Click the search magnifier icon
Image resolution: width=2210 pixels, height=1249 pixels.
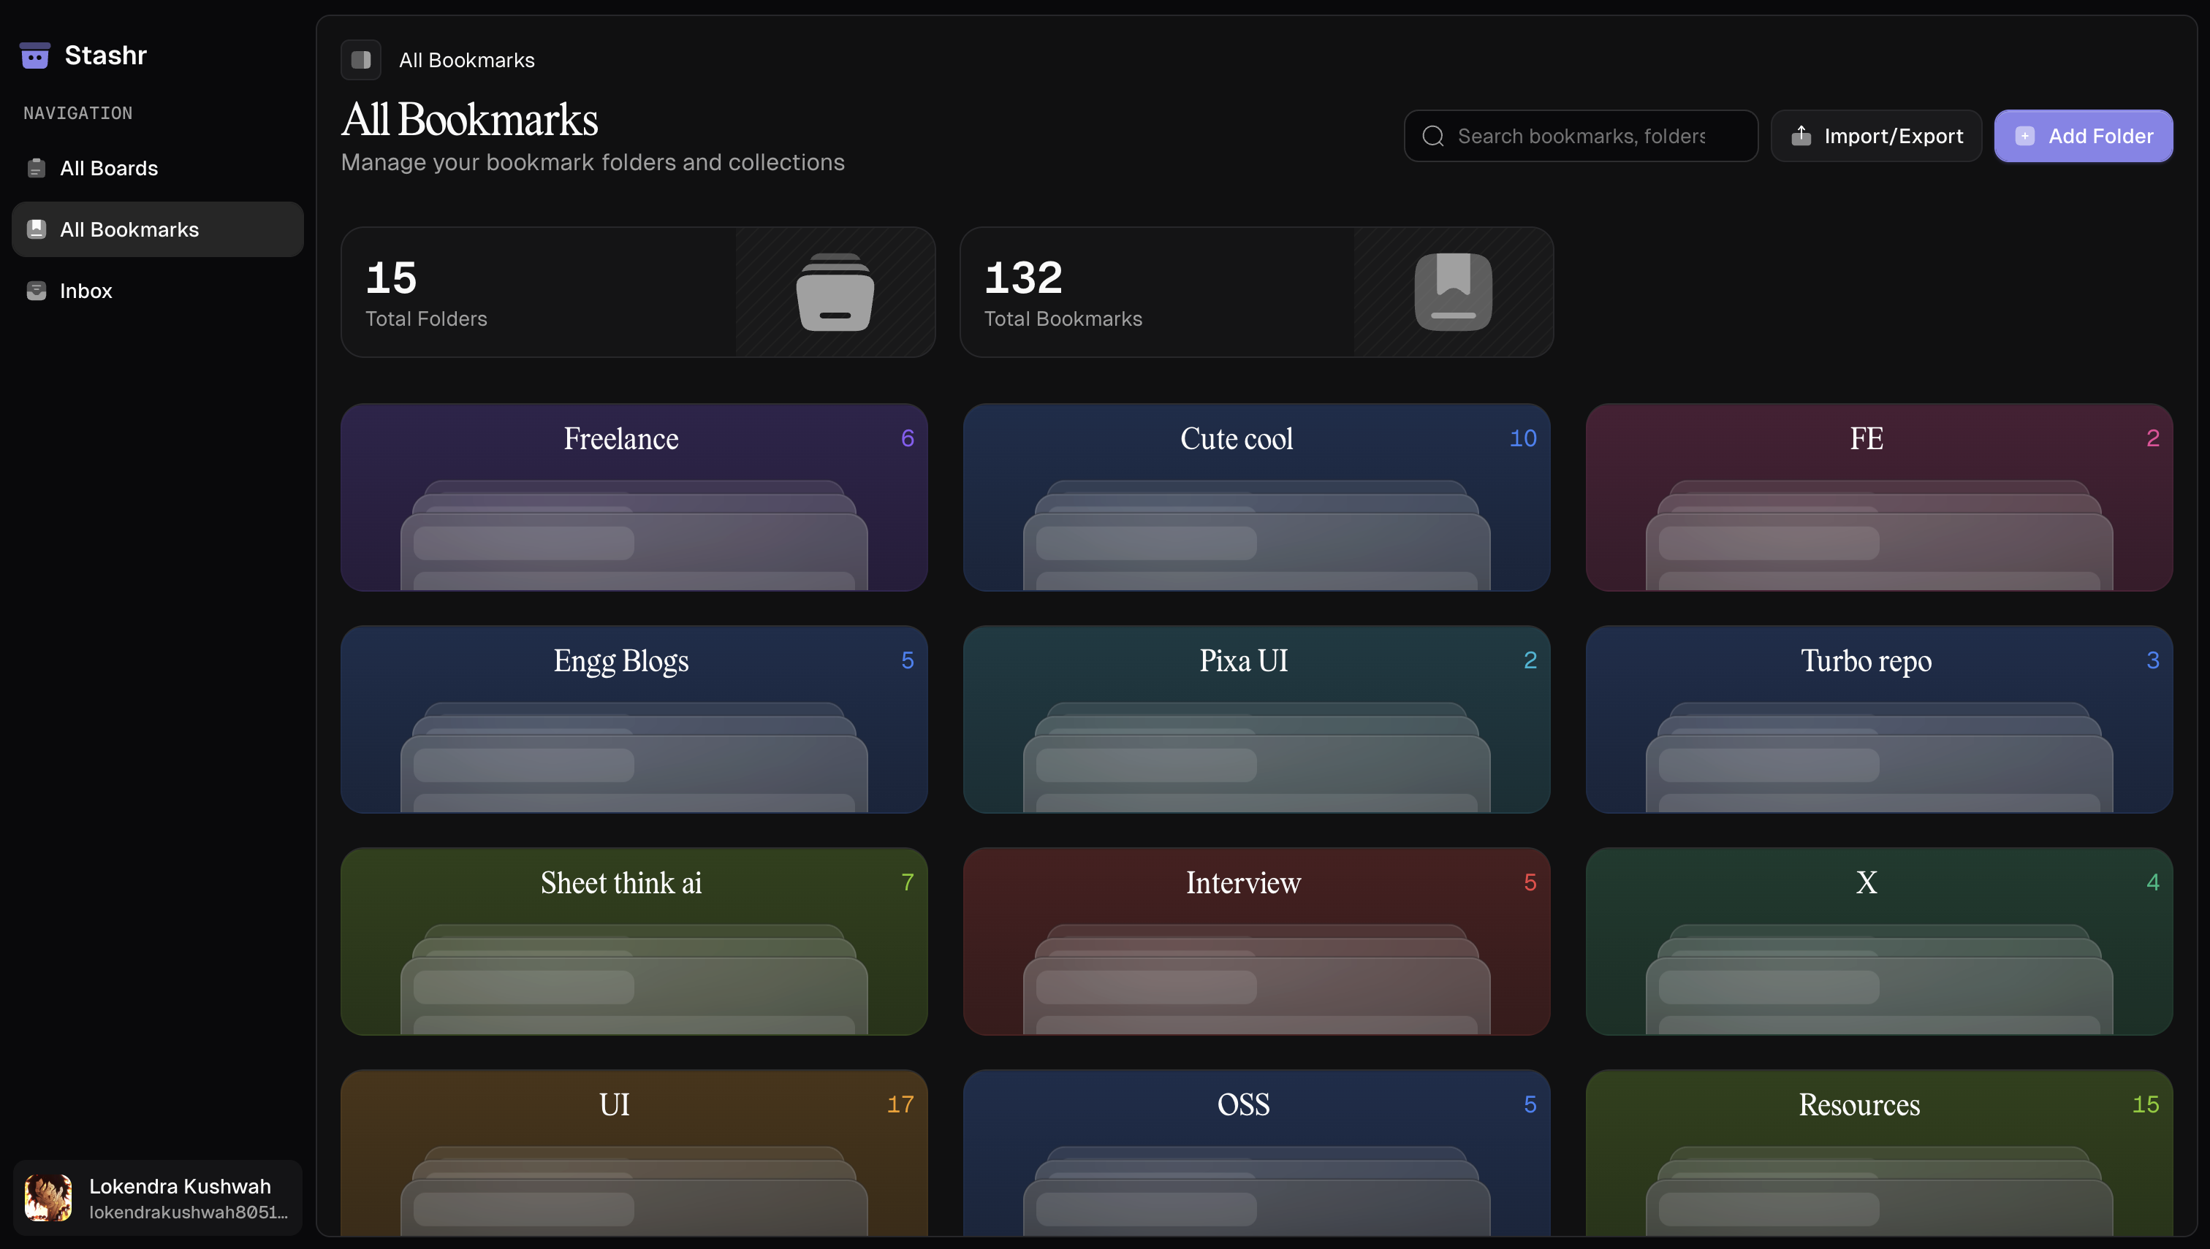[1432, 137]
